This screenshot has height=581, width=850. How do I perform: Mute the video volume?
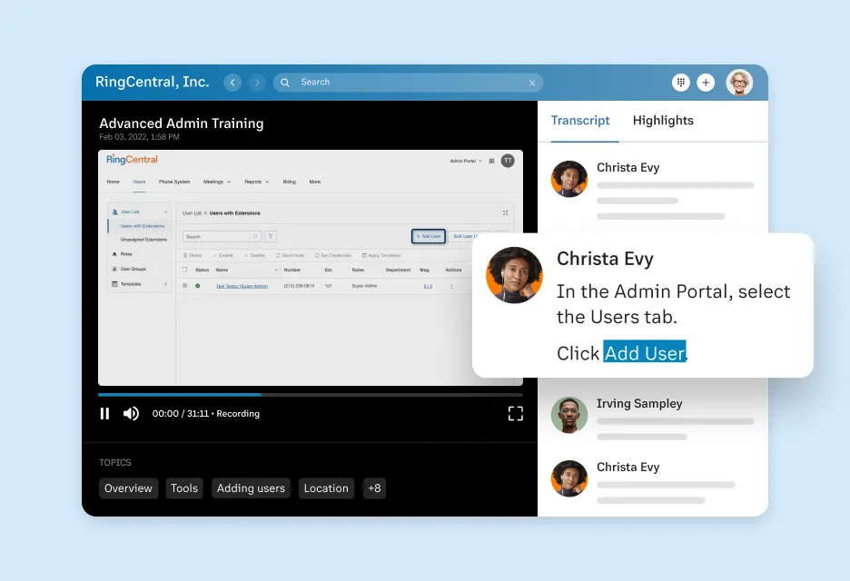tap(131, 414)
